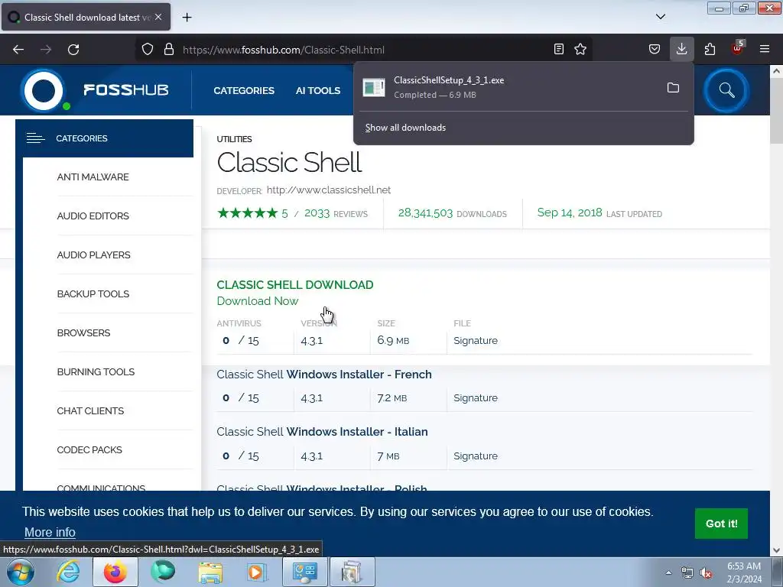Select the ANTI MALWARE category

[x=93, y=177]
